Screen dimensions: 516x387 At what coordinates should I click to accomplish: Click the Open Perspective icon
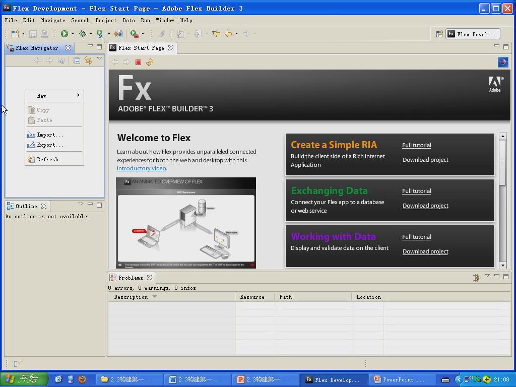coord(439,34)
